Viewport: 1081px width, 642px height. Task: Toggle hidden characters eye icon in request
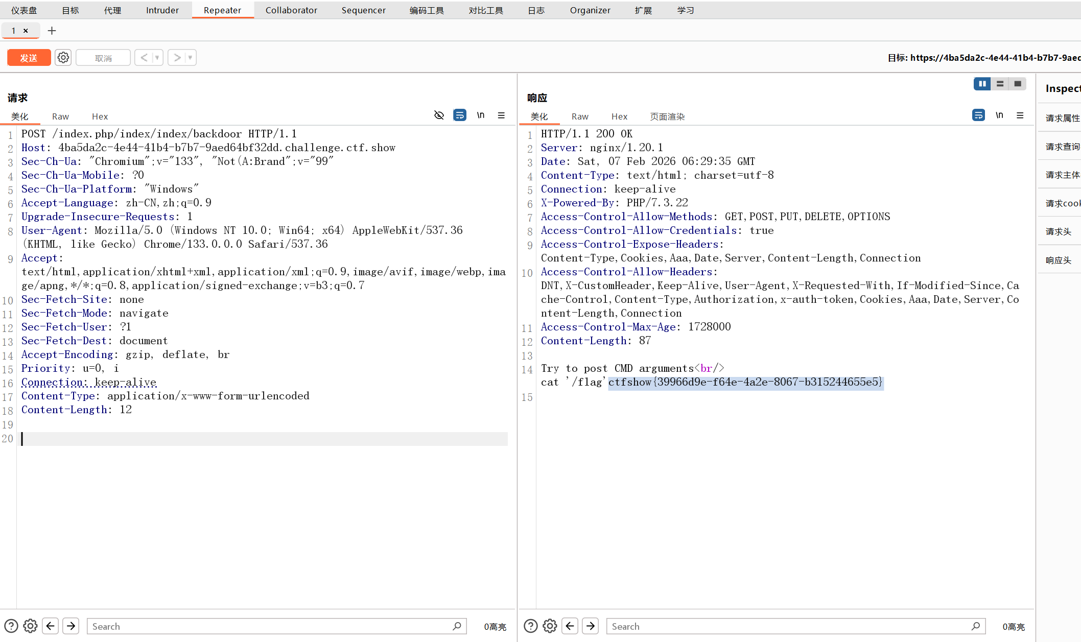pos(439,115)
